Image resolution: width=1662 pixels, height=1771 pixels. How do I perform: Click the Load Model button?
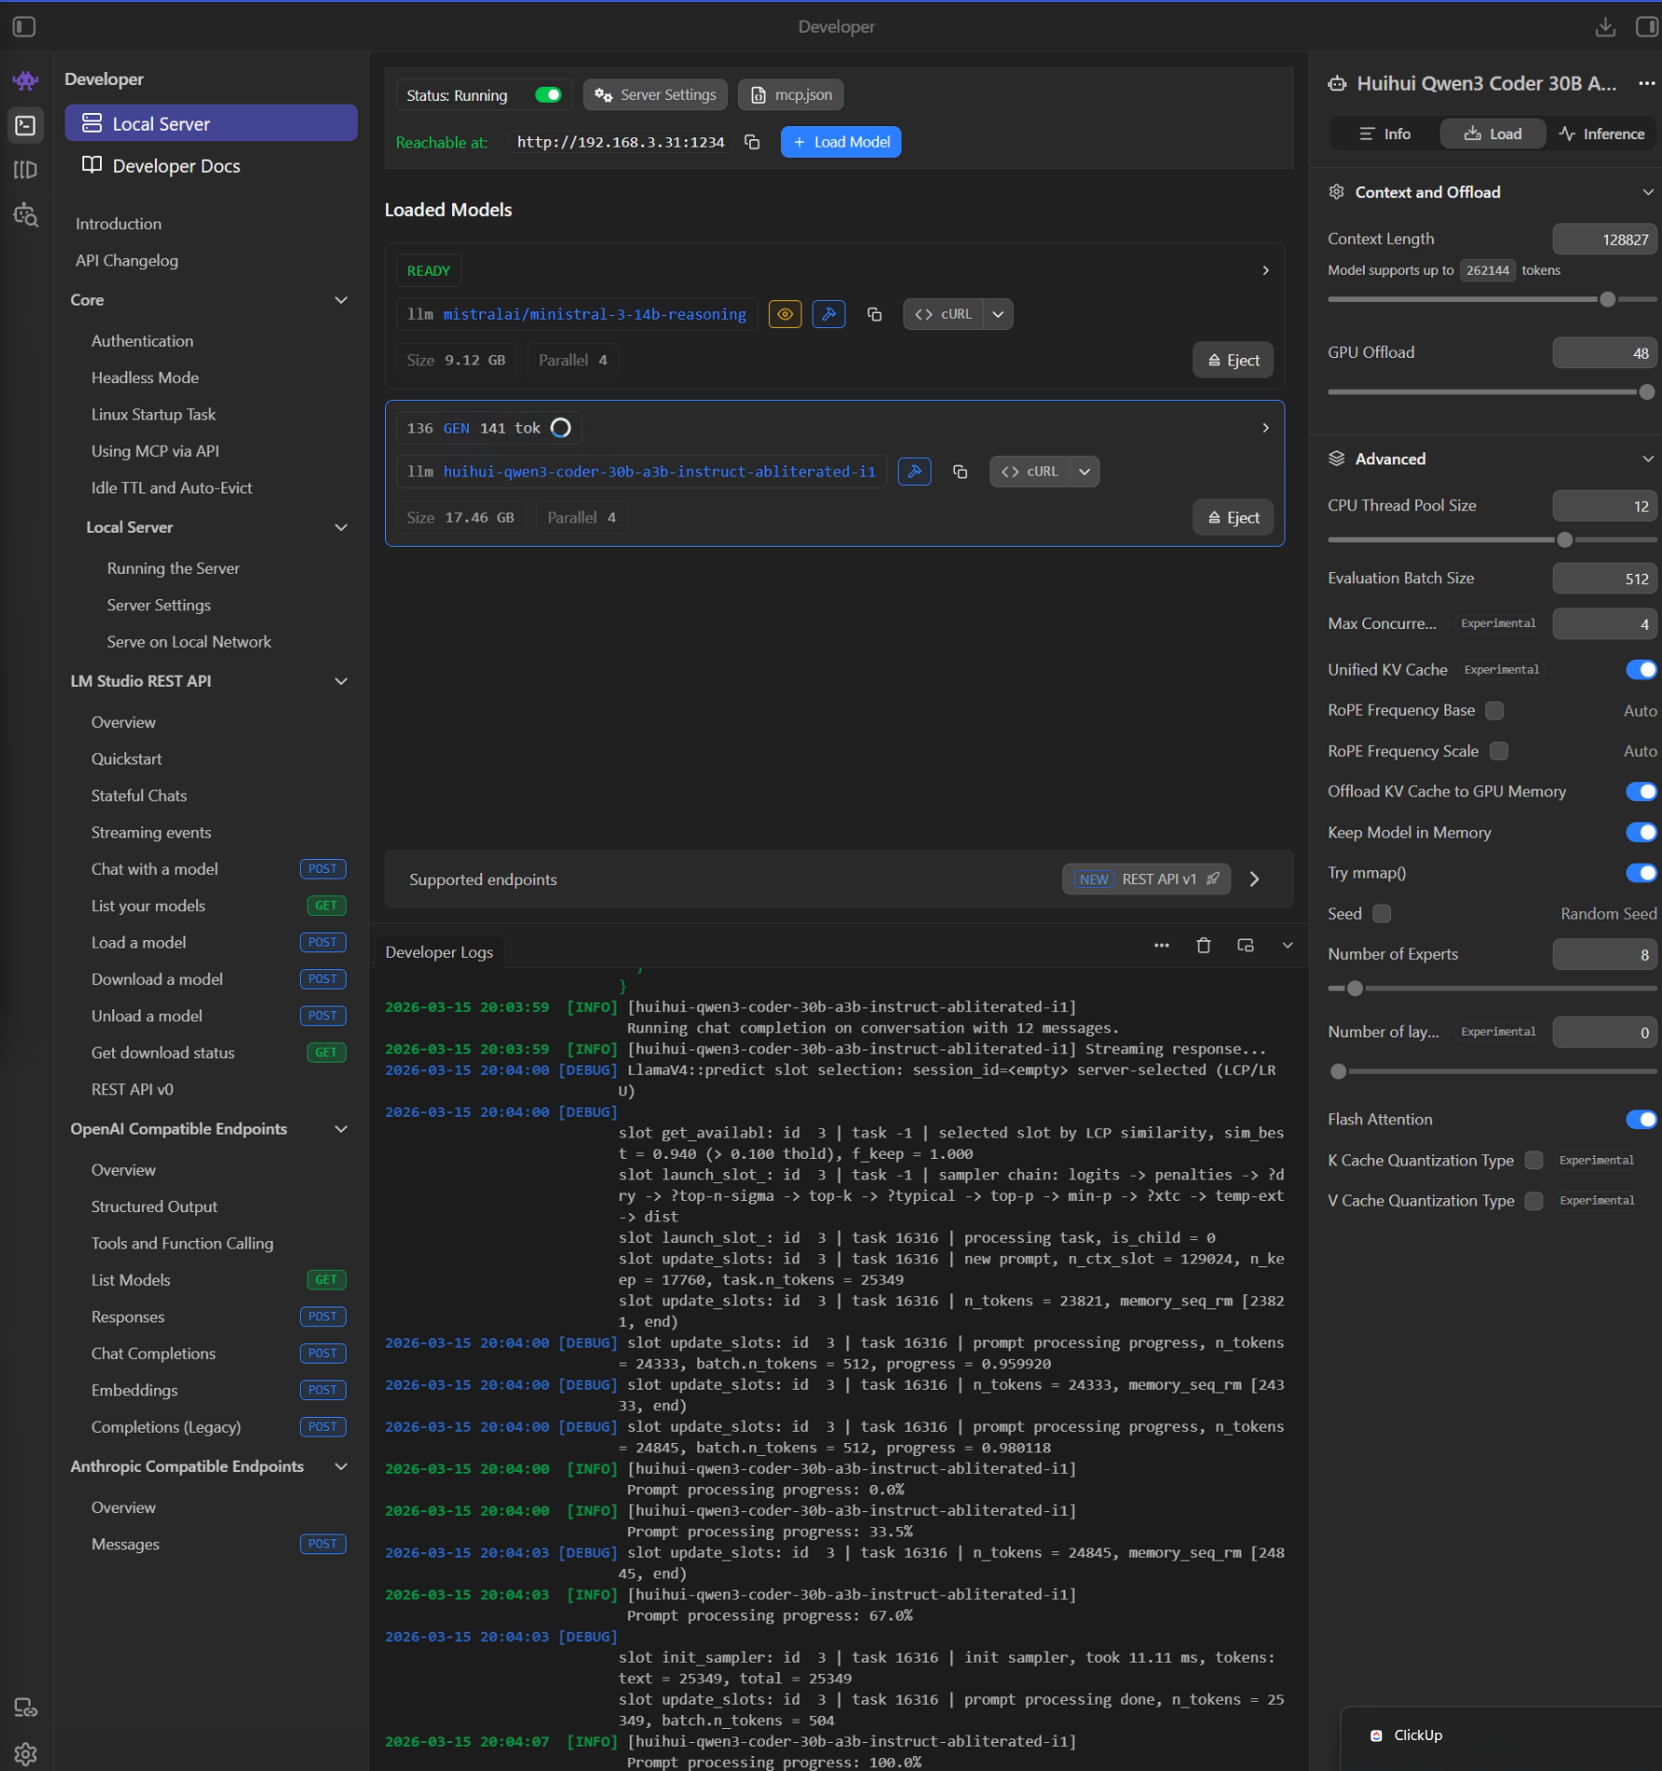point(841,142)
